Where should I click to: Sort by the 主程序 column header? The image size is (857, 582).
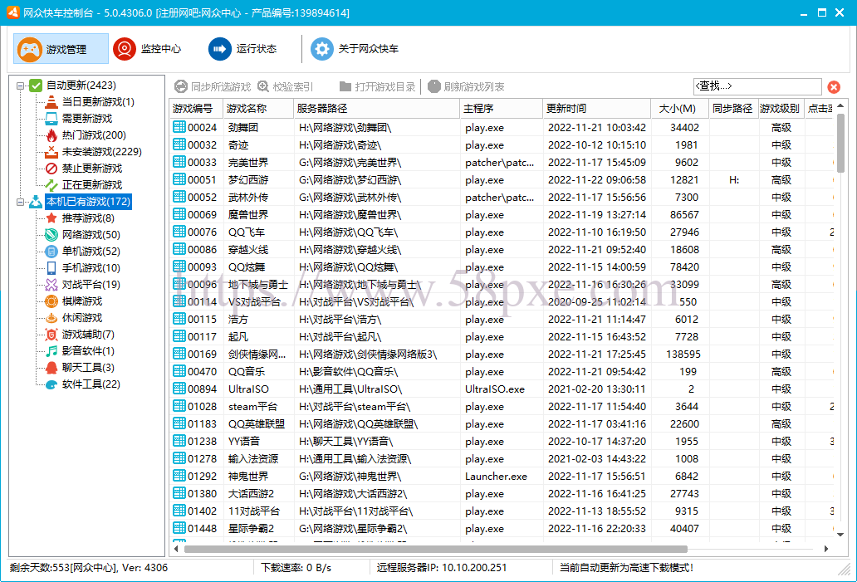502,109
